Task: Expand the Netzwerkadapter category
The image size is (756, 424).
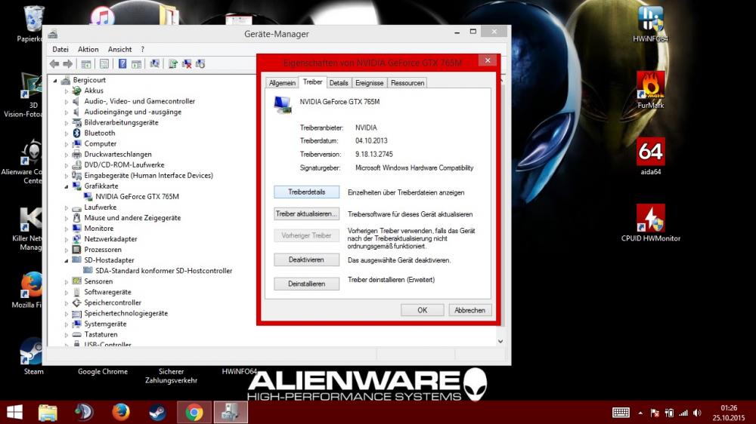Action: tap(67, 239)
